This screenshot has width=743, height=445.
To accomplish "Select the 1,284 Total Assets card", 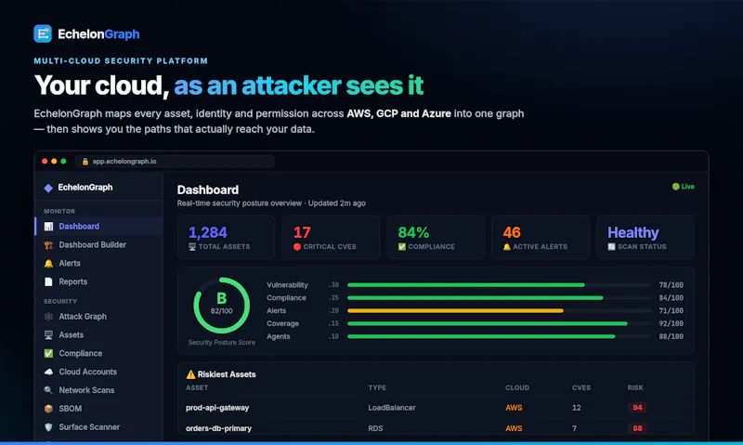I will [226, 237].
